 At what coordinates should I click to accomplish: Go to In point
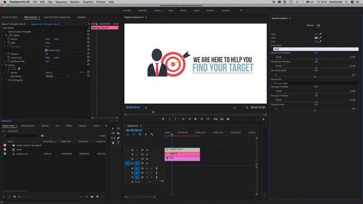(183, 119)
